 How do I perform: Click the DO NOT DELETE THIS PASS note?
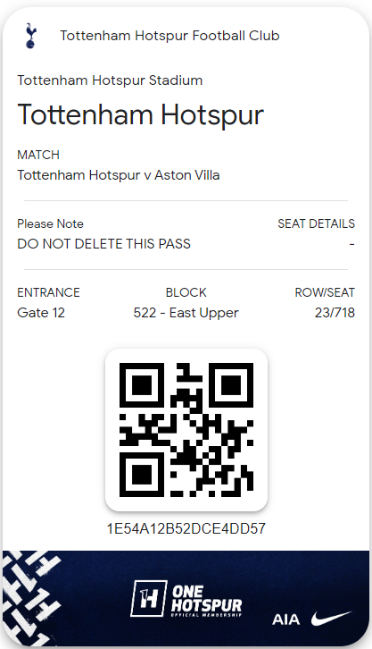pyautogui.click(x=103, y=244)
